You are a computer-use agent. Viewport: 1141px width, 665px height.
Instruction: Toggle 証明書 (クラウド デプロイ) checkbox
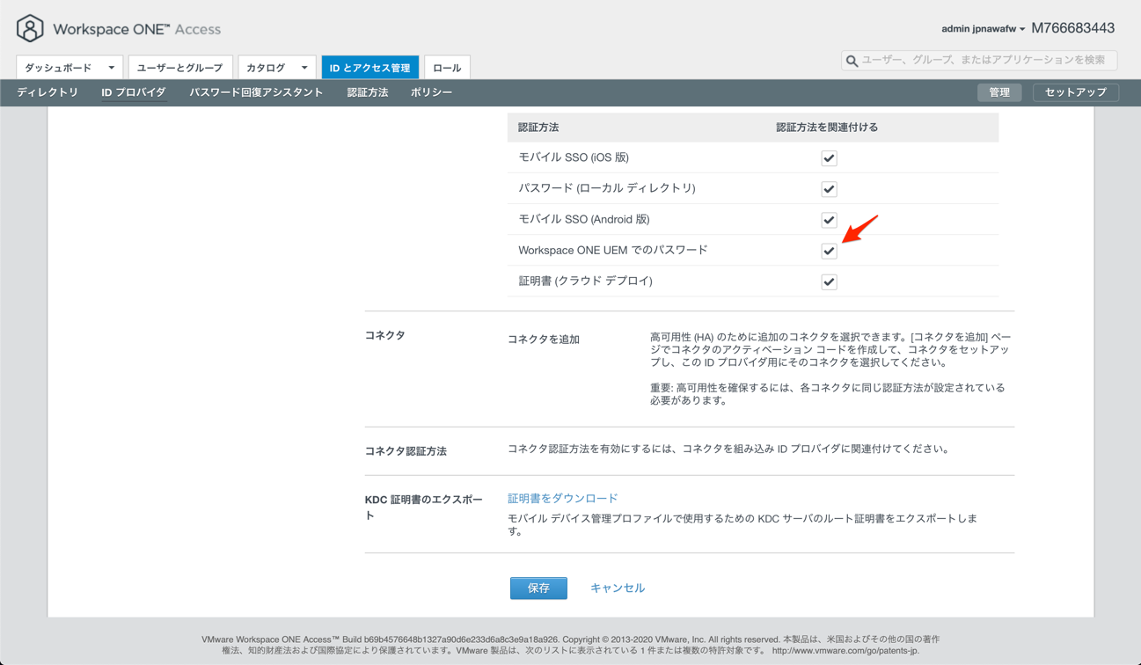pos(829,281)
